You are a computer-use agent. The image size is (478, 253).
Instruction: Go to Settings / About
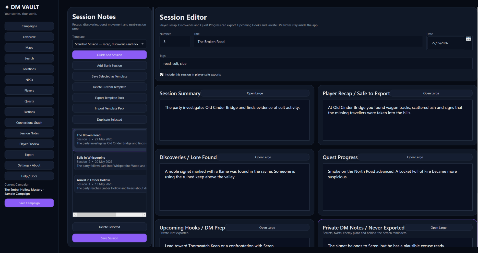[x=29, y=166]
